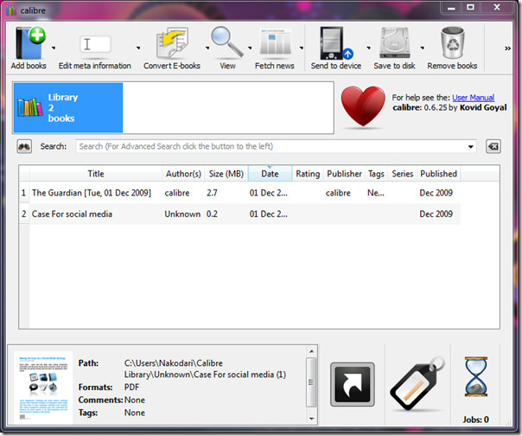Click details panel scroll up arrow
This screenshot has width=522, height=436.
312,351
